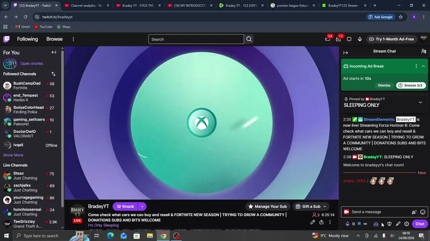Click Show More under followed channels
The image size is (430, 241).
click(13, 155)
